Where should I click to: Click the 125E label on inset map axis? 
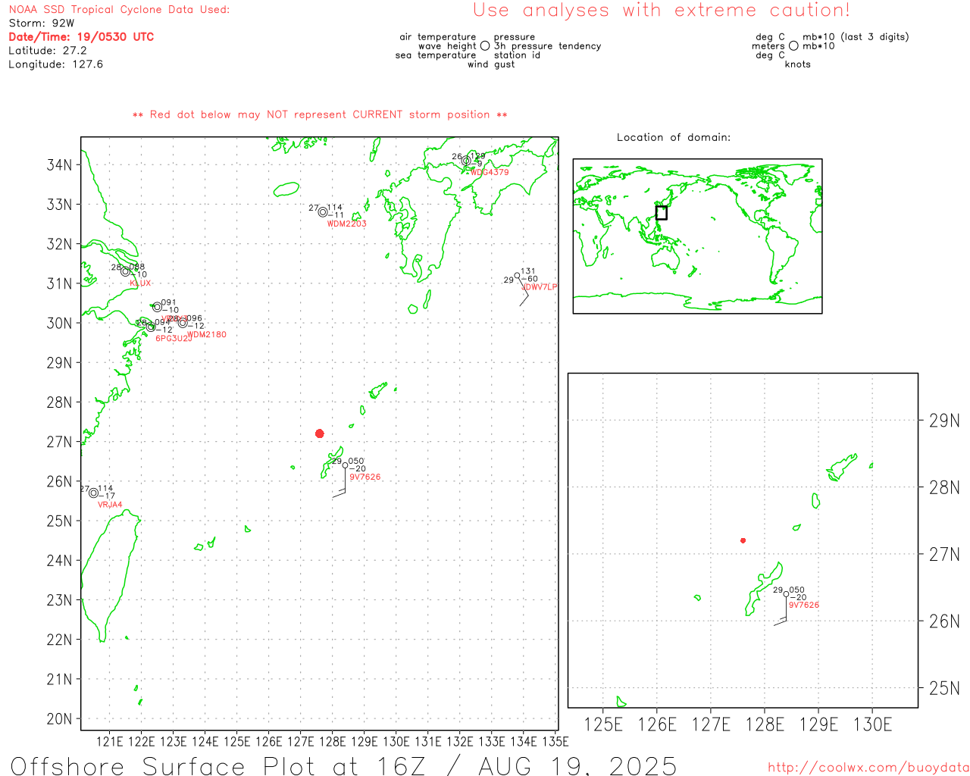(604, 724)
